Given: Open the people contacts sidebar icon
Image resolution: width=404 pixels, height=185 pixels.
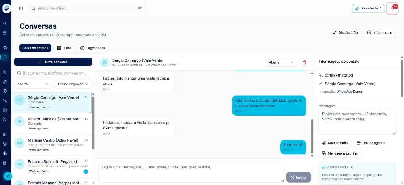Looking at the screenshot, I should (4, 101).
